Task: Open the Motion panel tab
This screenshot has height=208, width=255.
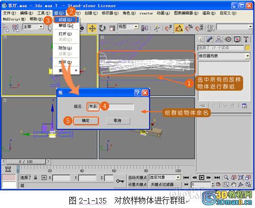Action: pos(228,39)
